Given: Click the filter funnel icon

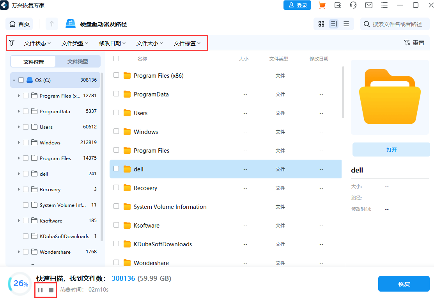Looking at the screenshot, I should pyautogui.click(x=12, y=43).
